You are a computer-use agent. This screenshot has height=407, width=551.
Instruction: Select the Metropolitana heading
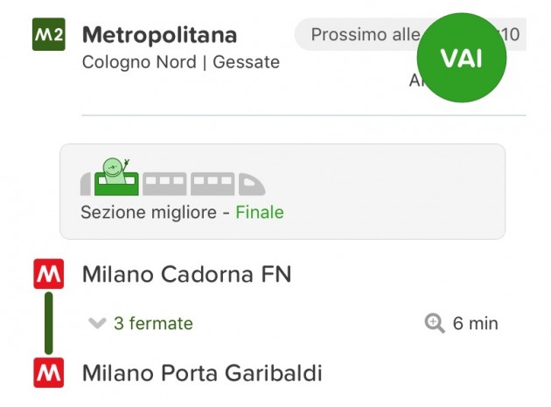[x=159, y=35]
